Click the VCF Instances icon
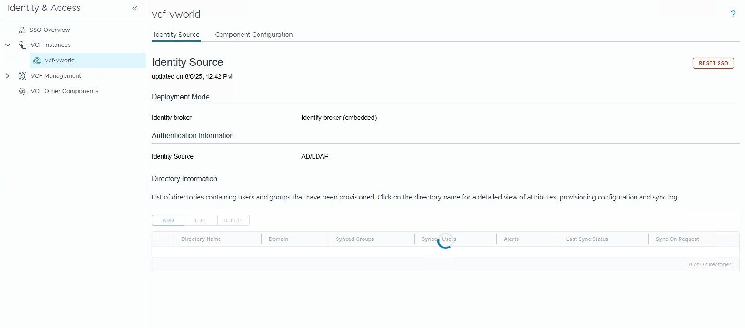 point(23,45)
